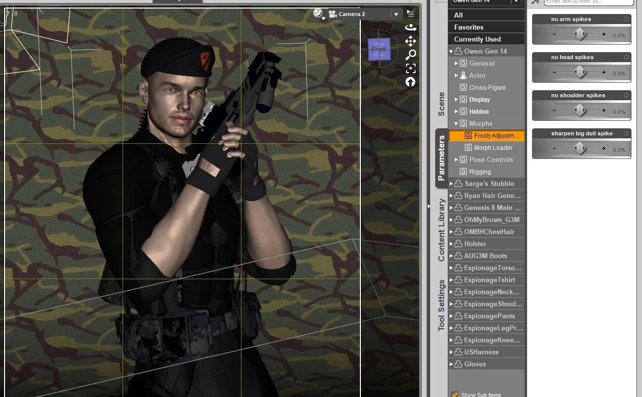Select the USHarness item
Viewport: 642px width, 397px height.
coord(486,352)
